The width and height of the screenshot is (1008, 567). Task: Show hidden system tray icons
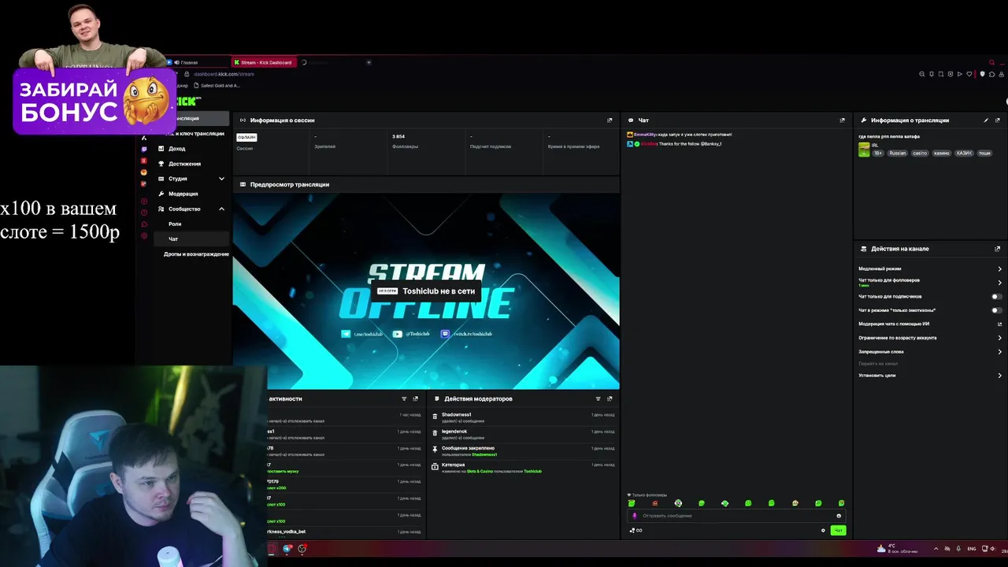(x=936, y=548)
